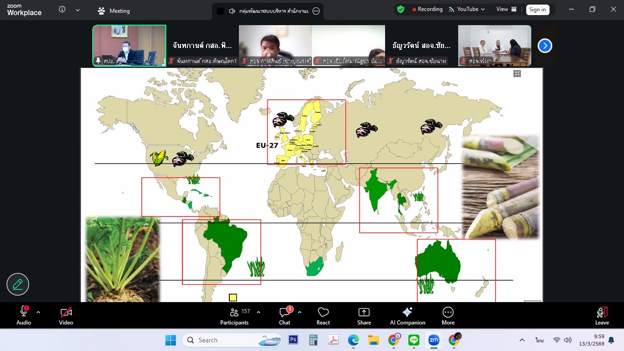
Task: Click the green encryption shield icon
Action: click(401, 10)
